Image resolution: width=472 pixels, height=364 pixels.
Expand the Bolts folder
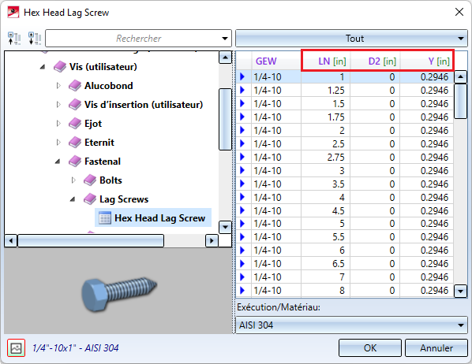(x=73, y=180)
